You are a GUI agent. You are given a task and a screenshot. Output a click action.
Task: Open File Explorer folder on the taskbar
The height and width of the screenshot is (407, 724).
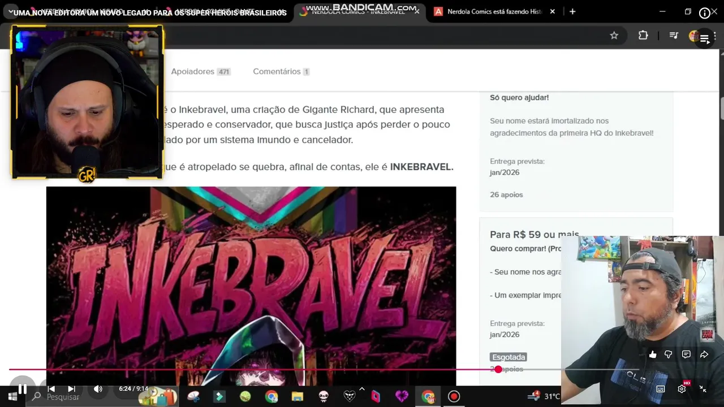(x=298, y=396)
